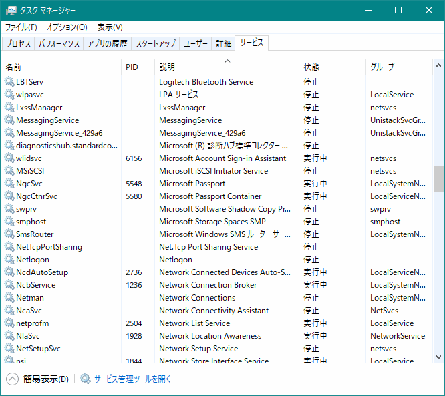Click the LPA サービス description
The width and height of the screenshot is (445, 396).
pos(178,94)
